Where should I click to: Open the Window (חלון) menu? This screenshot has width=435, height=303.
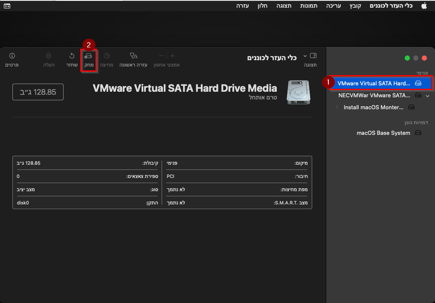pos(262,6)
